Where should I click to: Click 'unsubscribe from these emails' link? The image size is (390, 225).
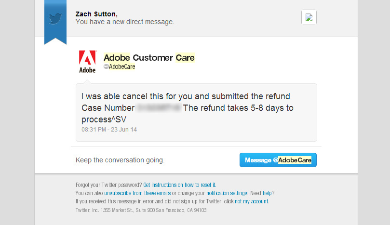point(137,193)
